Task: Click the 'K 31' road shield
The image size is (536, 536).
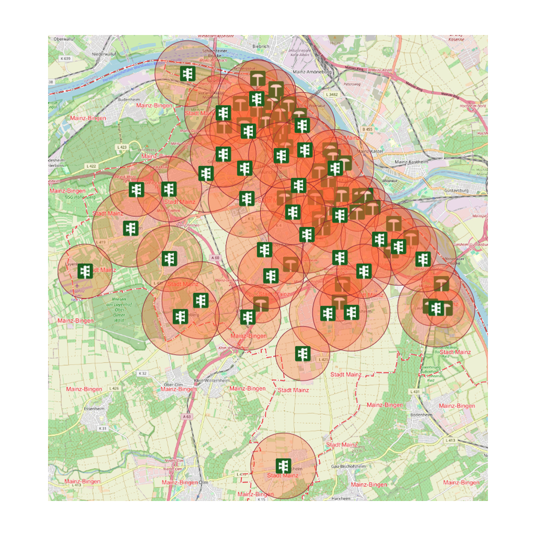Action: (102, 428)
